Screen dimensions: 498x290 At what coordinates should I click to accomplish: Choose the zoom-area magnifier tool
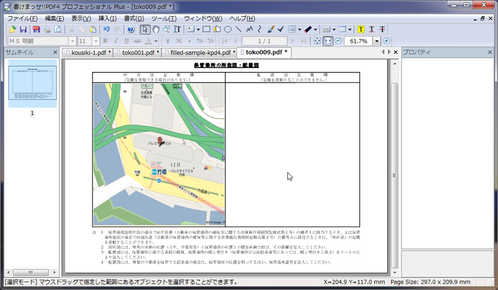(x=166, y=29)
